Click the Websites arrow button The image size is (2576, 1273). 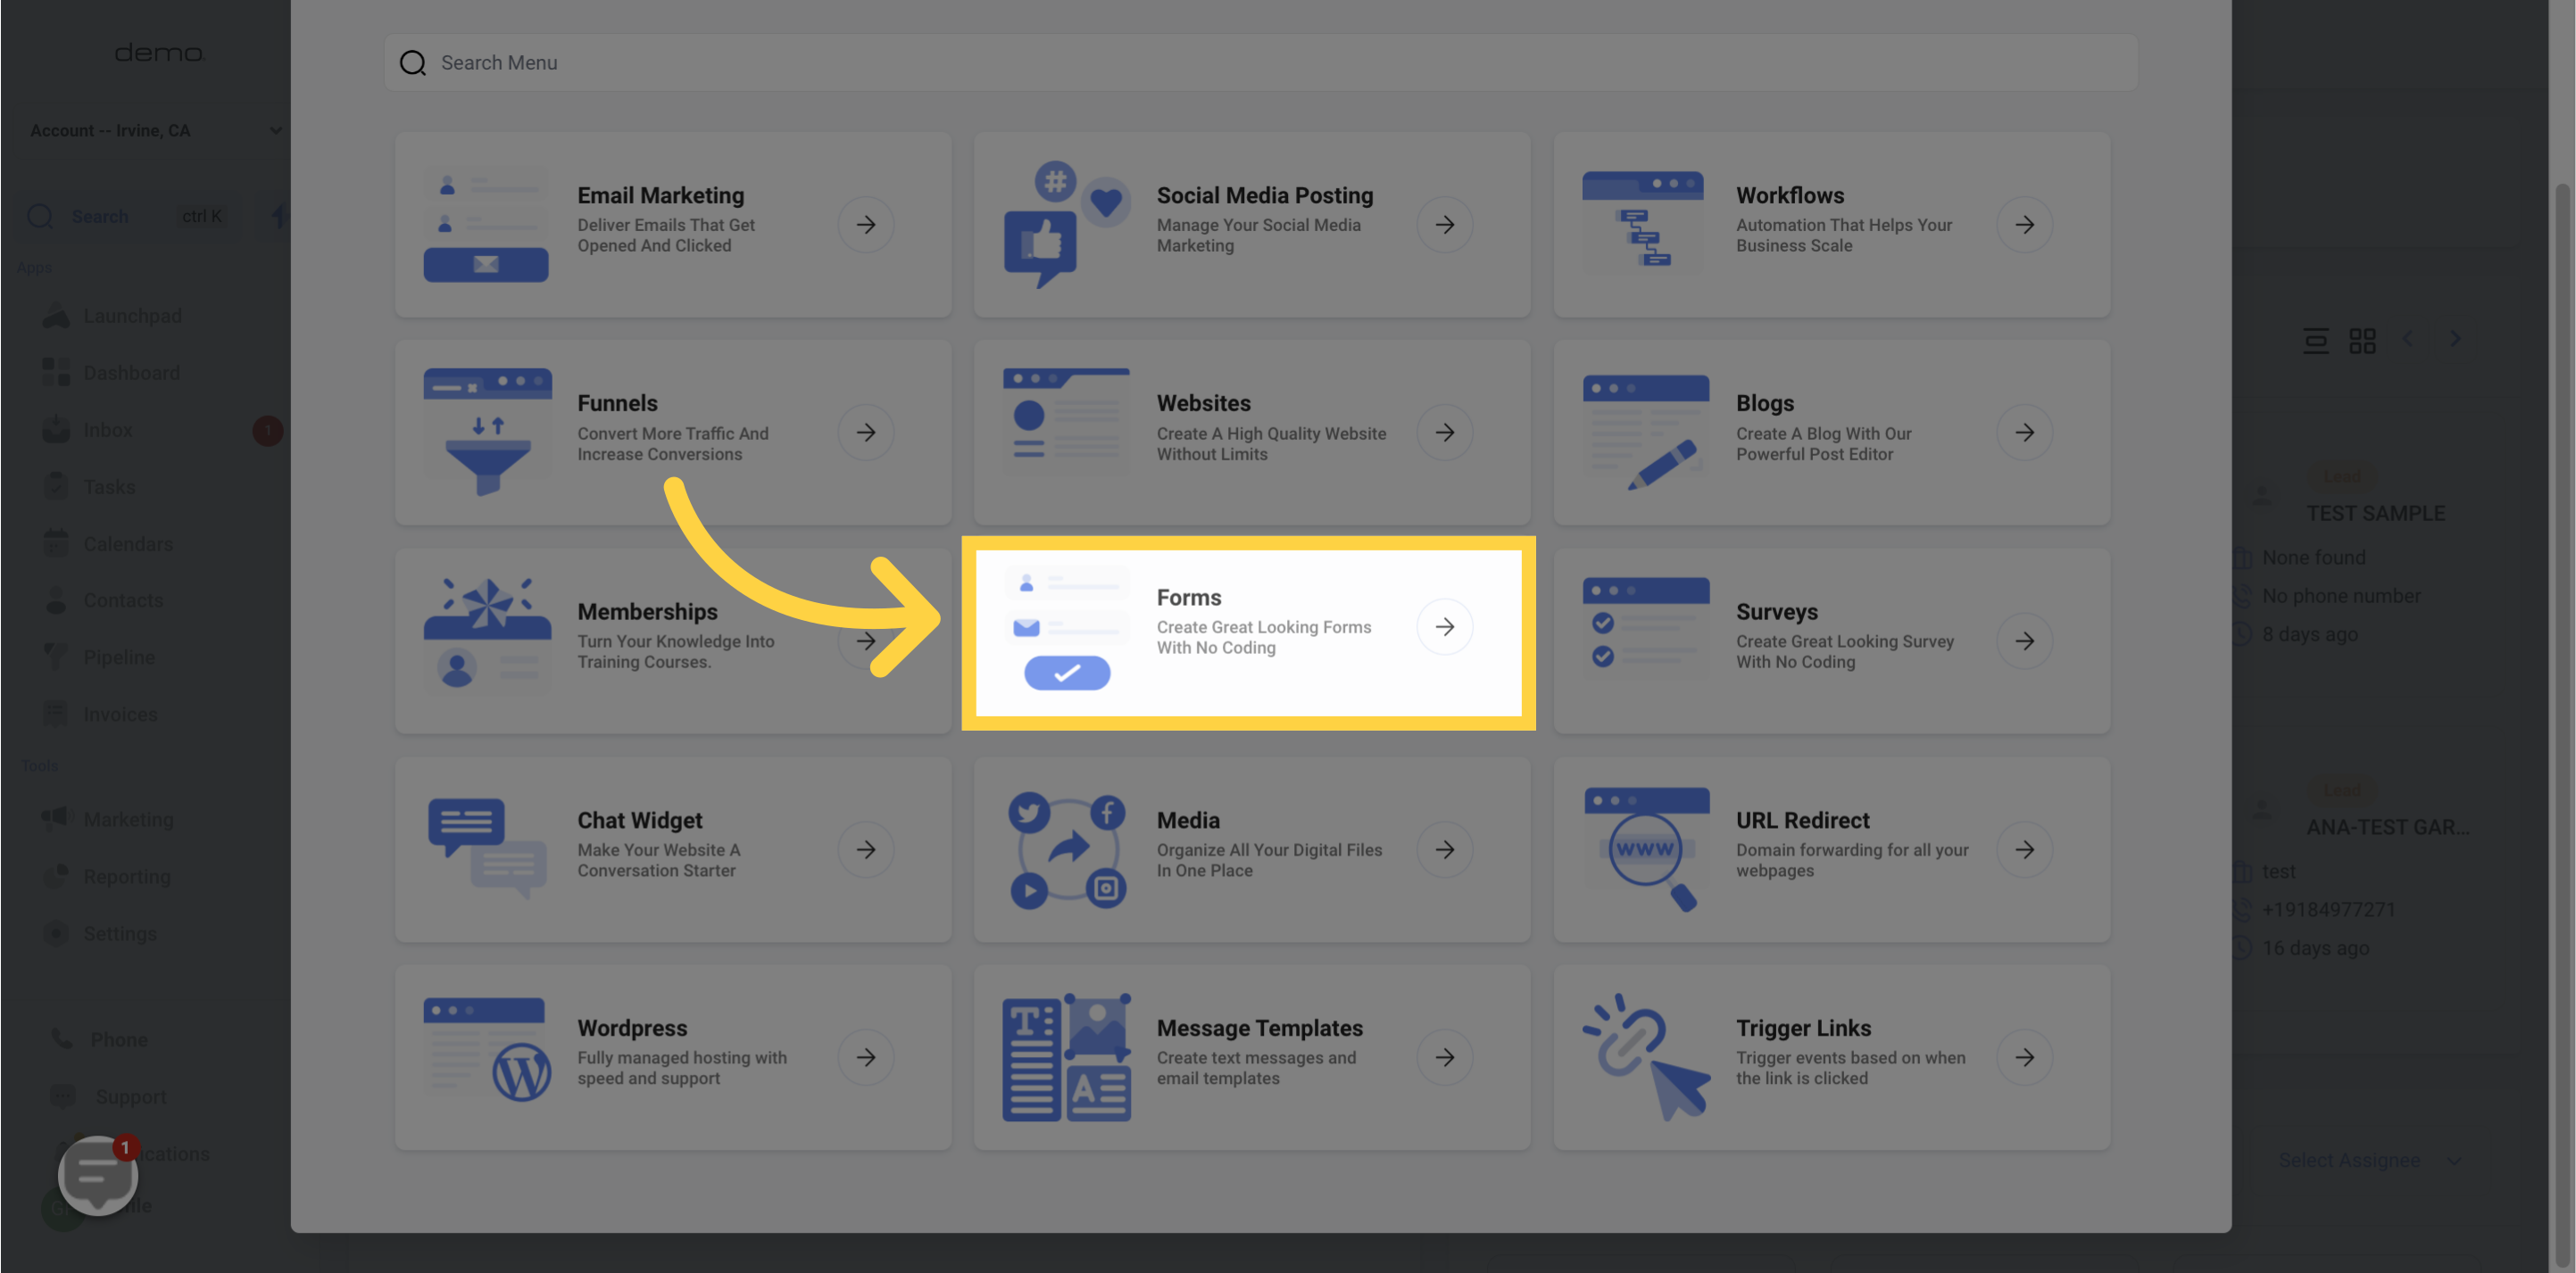[1444, 433]
